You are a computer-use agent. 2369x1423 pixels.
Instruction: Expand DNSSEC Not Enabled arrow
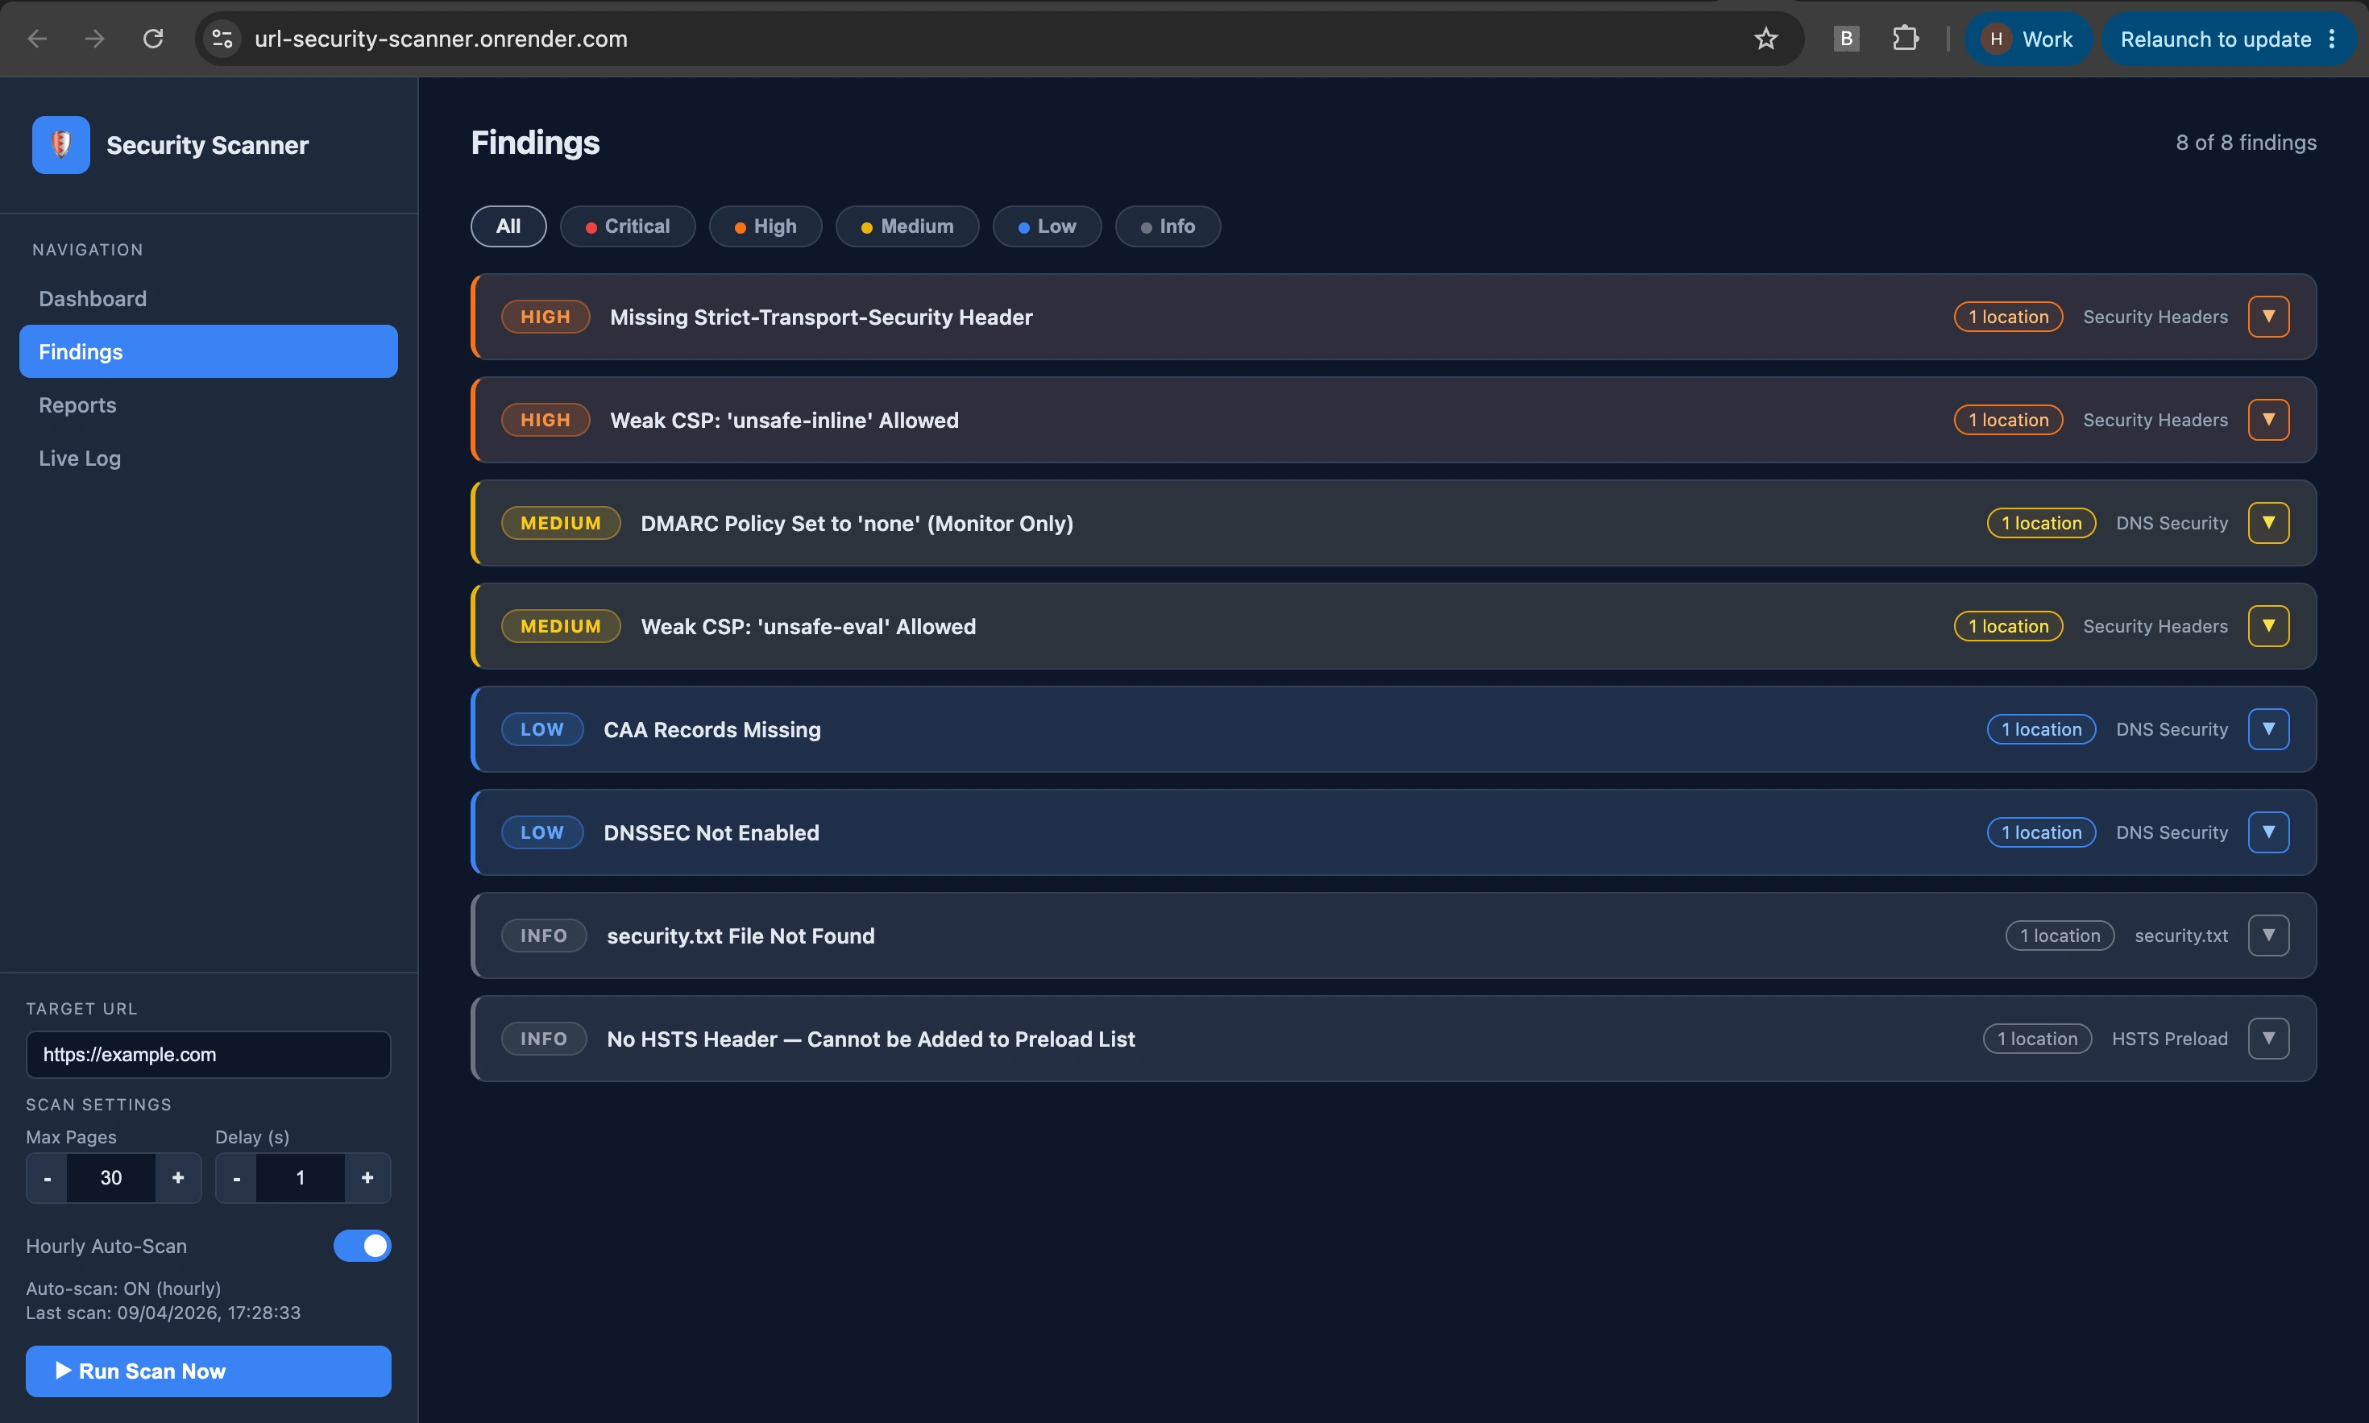pyautogui.click(x=2268, y=832)
